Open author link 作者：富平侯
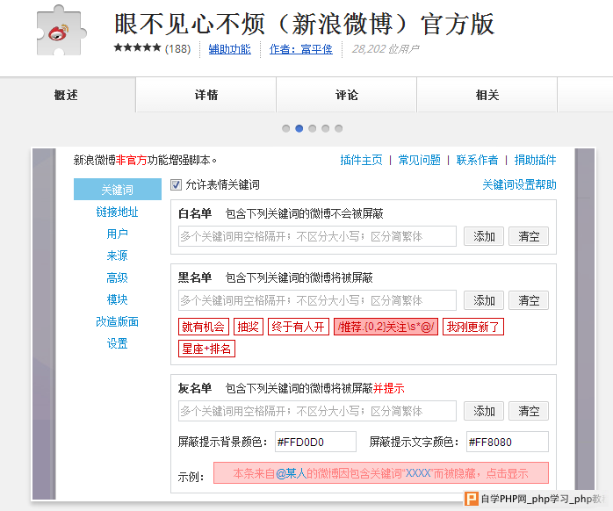613x511 pixels. point(300,49)
